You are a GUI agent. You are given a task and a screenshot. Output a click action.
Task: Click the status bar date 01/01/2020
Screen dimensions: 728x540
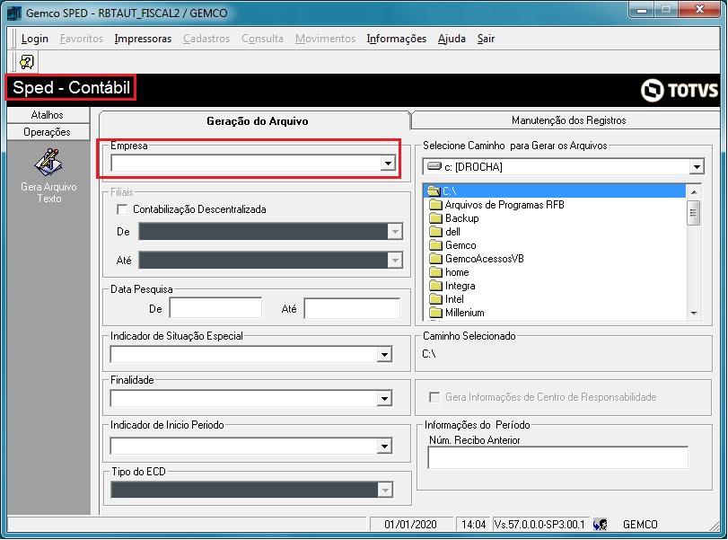tap(410, 525)
